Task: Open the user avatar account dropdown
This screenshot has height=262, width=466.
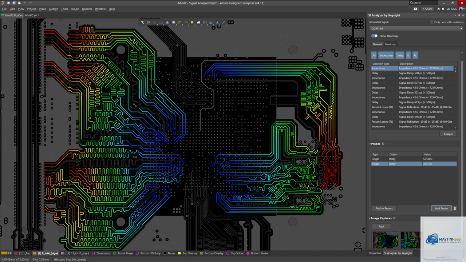Action: pyautogui.click(x=462, y=9)
